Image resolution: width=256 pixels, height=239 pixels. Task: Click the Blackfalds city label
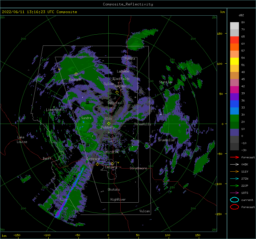[x=121, y=79]
